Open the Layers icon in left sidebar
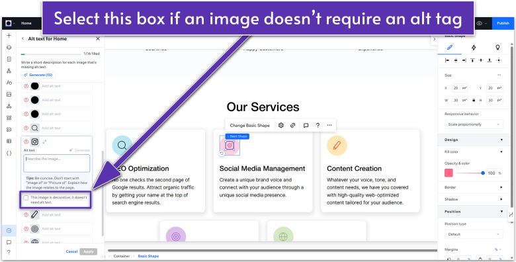Viewport: 516px width, 262px height. 9,48
